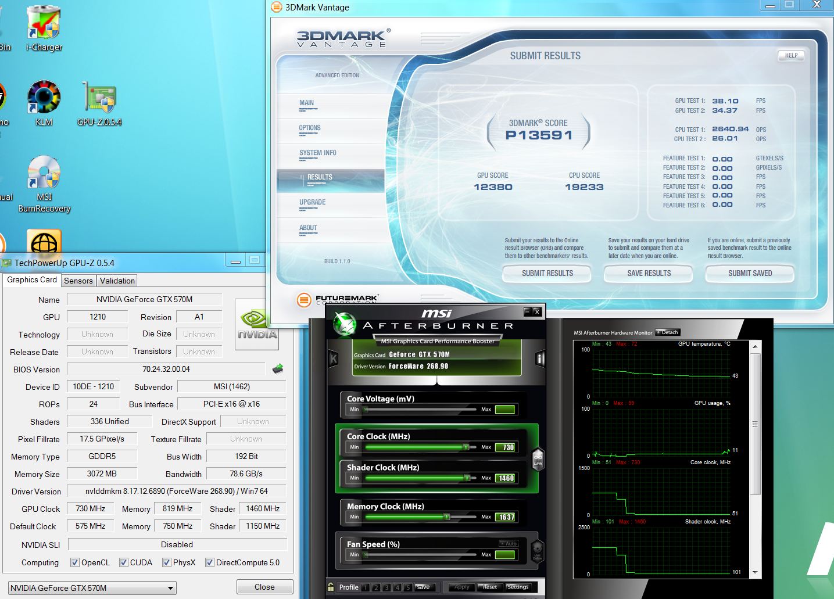Click the Reset button in Afterburner
The width and height of the screenshot is (834, 599).
point(490,587)
